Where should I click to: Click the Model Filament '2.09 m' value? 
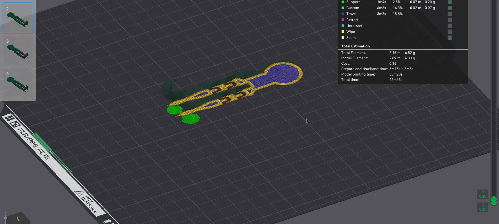pyautogui.click(x=395, y=58)
